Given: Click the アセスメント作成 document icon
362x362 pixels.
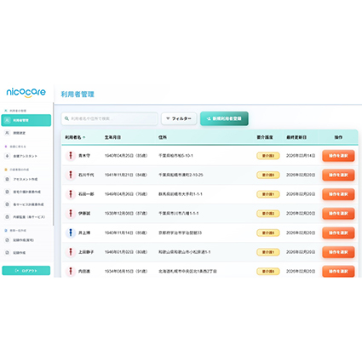Looking at the screenshot, I should (x=8, y=179).
